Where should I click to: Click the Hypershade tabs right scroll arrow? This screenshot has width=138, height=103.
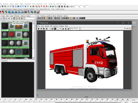[34, 21]
